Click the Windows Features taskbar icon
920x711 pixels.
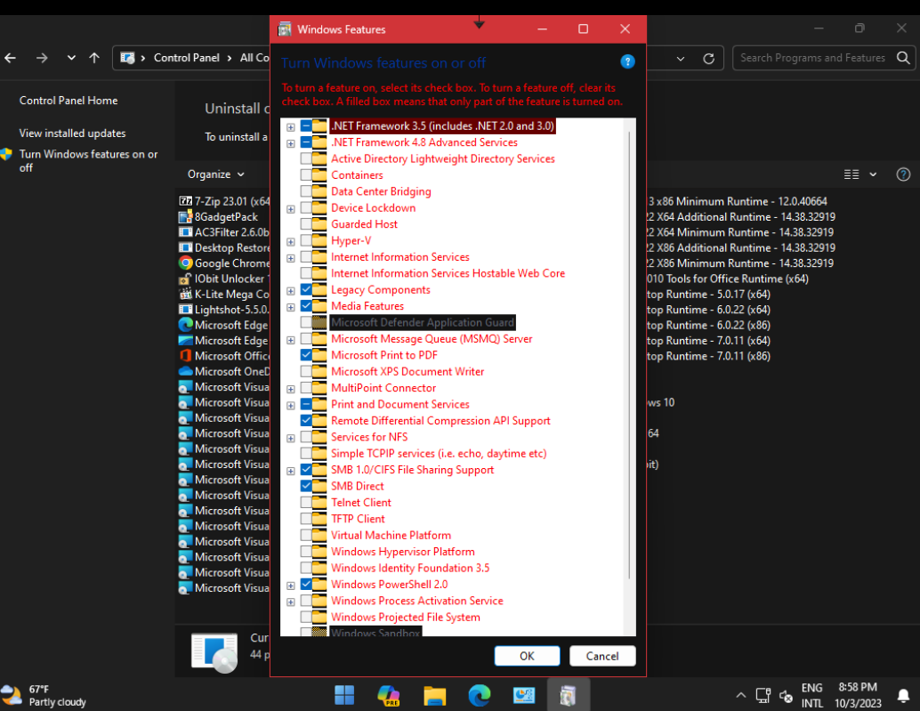[x=568, y=695]
